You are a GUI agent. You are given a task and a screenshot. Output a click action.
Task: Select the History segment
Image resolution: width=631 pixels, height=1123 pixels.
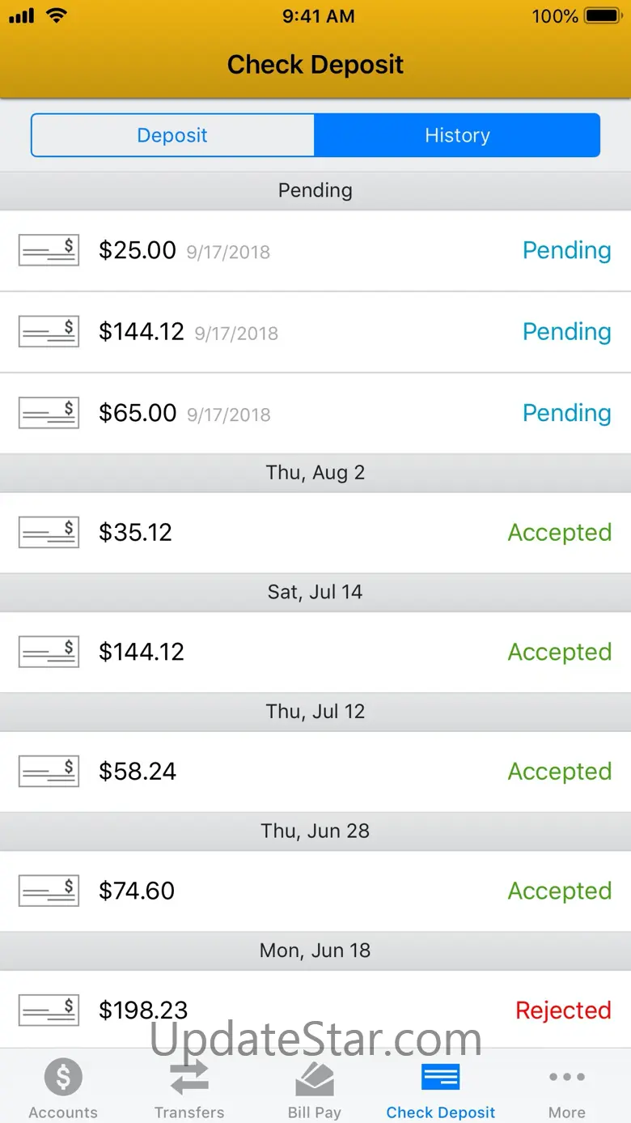457,135
